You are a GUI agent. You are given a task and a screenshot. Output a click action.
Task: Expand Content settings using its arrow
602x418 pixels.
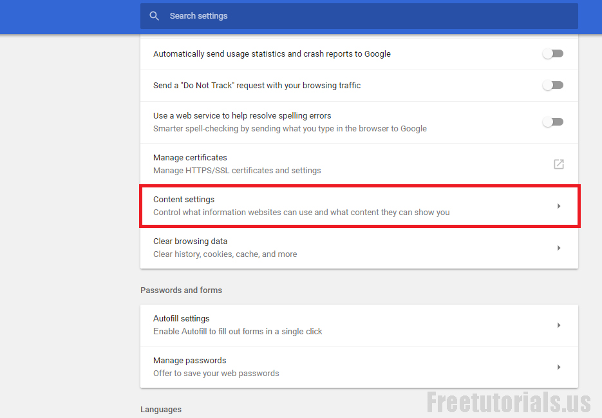(x=558, y=206)
